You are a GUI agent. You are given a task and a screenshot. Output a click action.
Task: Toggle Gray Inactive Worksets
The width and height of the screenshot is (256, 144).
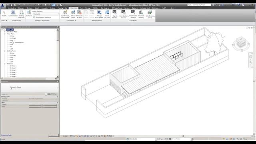pos(42,17)
